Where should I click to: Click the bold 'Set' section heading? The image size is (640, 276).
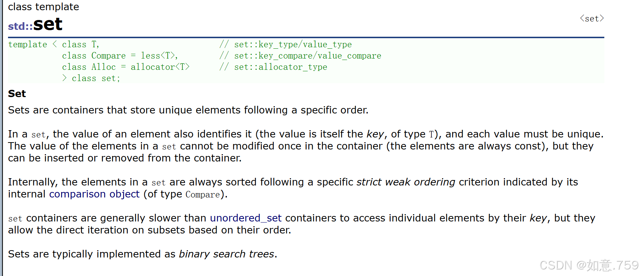coord(17,94)
